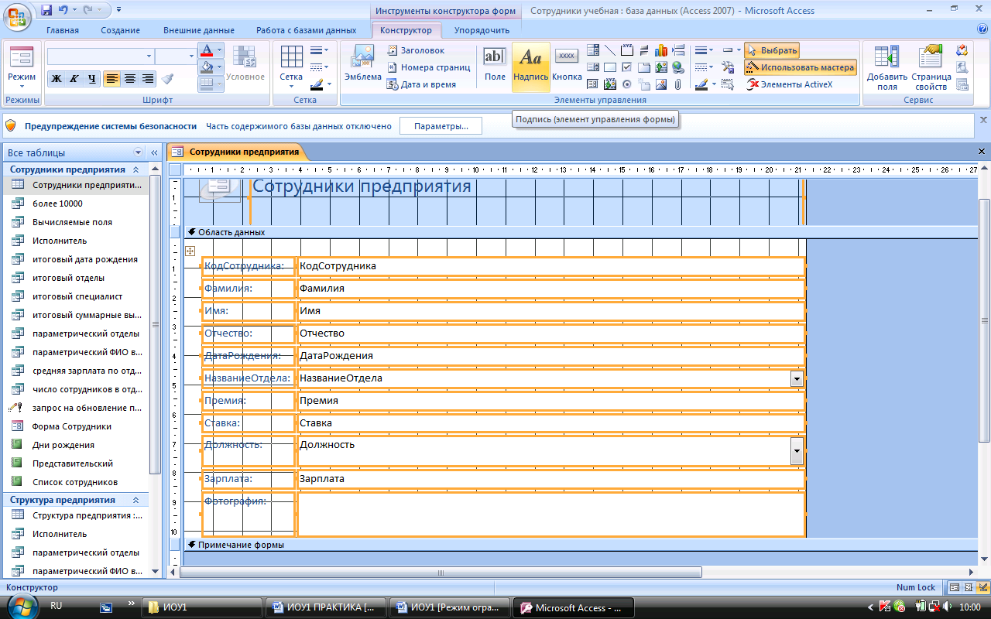
Task: Toggle bold Ж formatting
Action: pyautogui.click(x=57, y=79)
